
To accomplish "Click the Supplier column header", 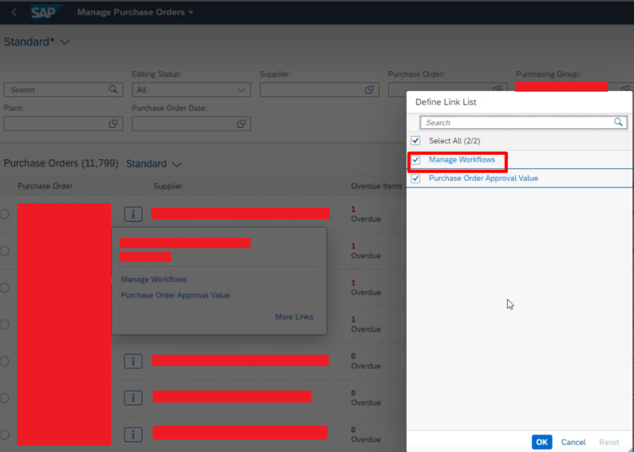I will click(168, 186).
